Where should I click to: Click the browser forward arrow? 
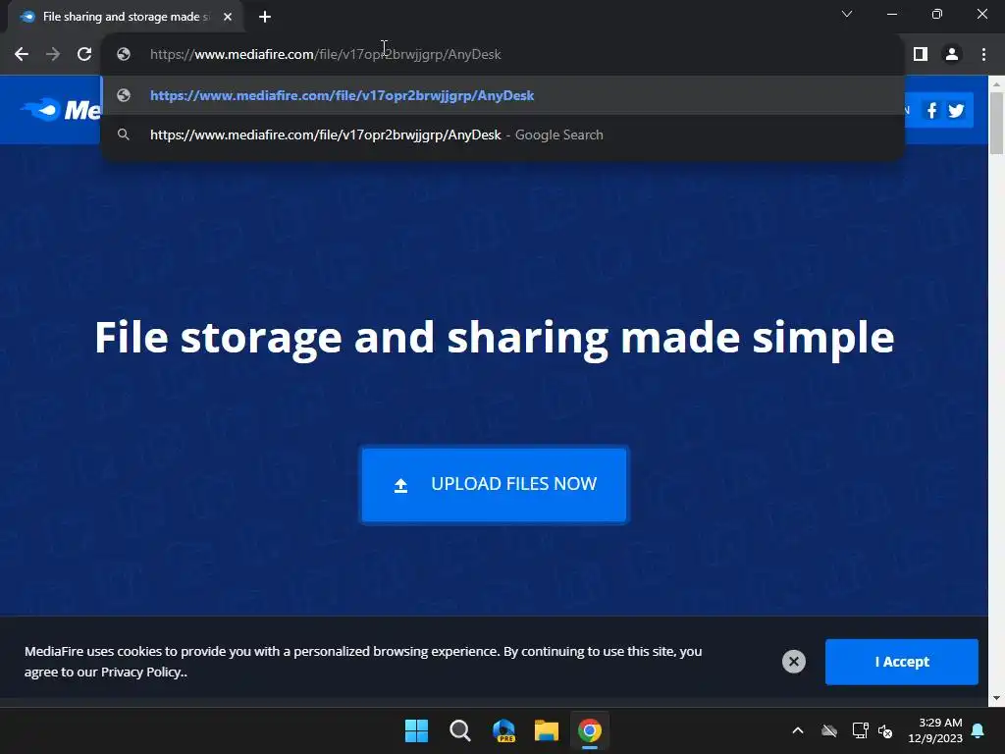(x=53, y=55)
